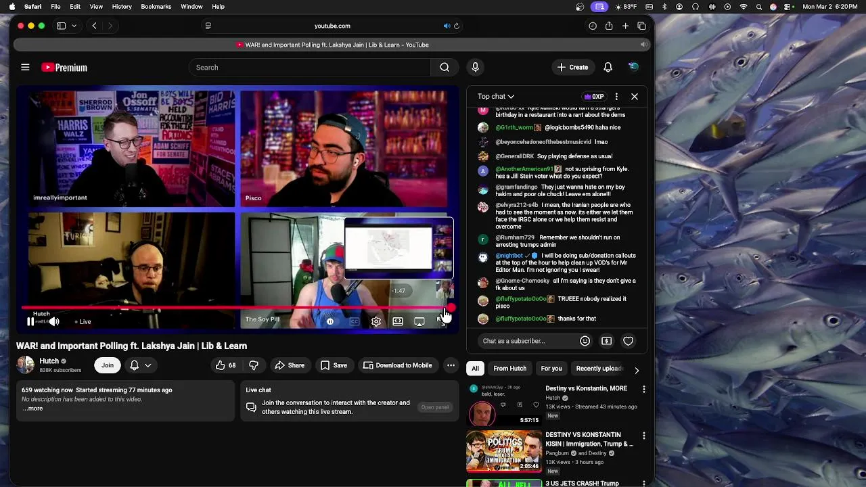Click the YouTube search field
This screenshot has width=866, height=487.
click(x=310, y=67)
